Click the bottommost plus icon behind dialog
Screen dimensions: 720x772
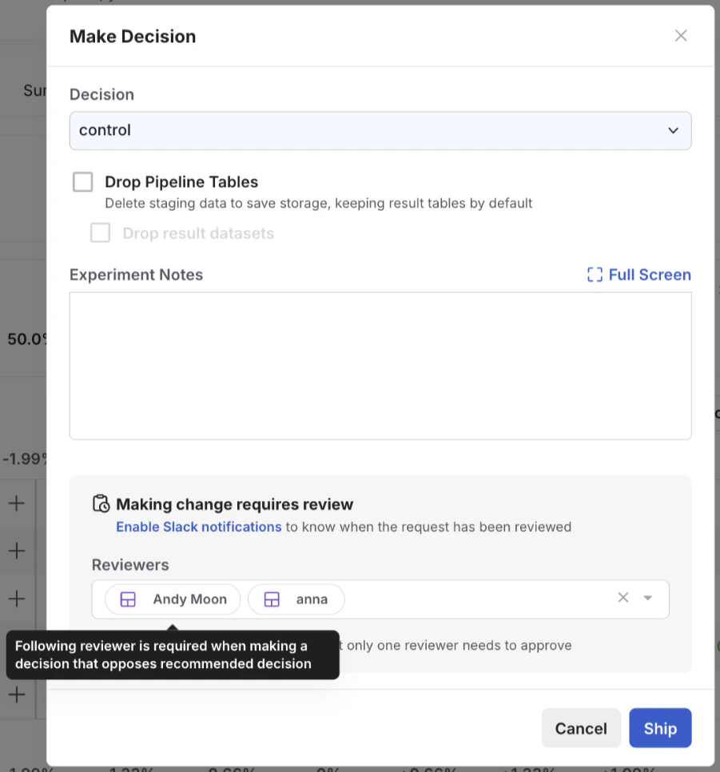(16, 694)
